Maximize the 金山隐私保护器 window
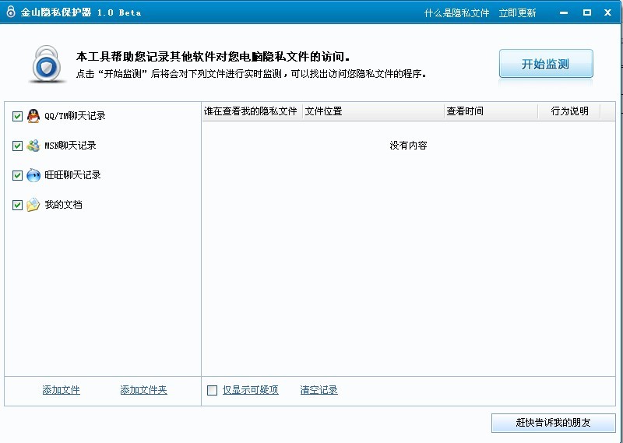The width and height of the screenshot is (623, 443). pos(587,12)
